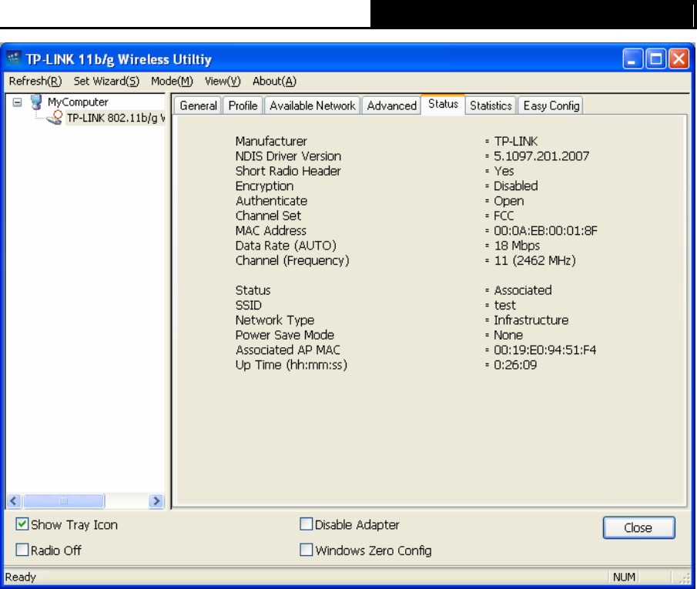Click the Authenticate value Open
The height and width of the screenshot is (589, 697).
(x=509, y=202)
